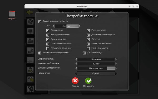Lower Качество изображения with left arrow
The height and width of the screenshot is (99, 158).
coord(76,64)
